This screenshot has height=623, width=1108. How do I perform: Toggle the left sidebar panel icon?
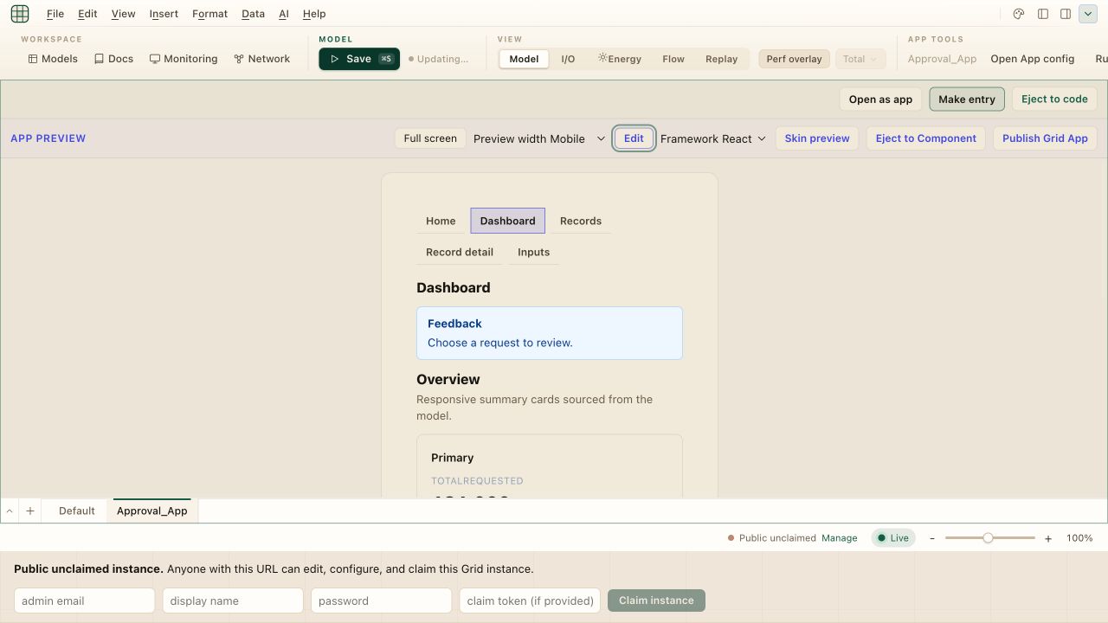(1043, 14)
